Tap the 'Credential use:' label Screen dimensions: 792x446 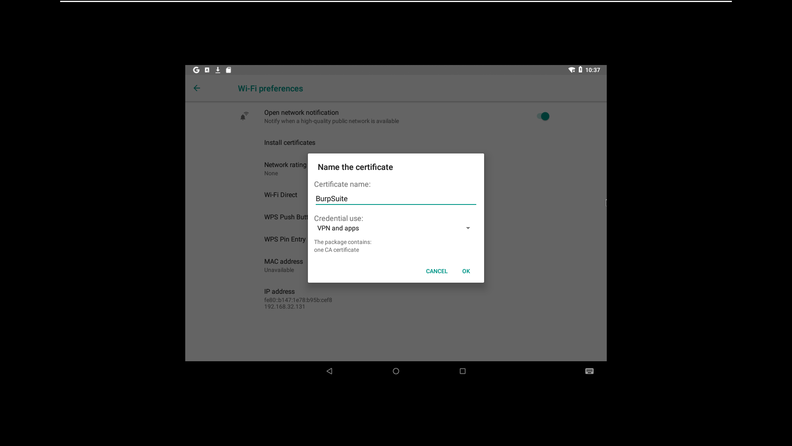click(x=338, y=218)
